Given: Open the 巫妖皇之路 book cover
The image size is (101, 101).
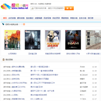Looking at the screenshot, I should [33, 40].
